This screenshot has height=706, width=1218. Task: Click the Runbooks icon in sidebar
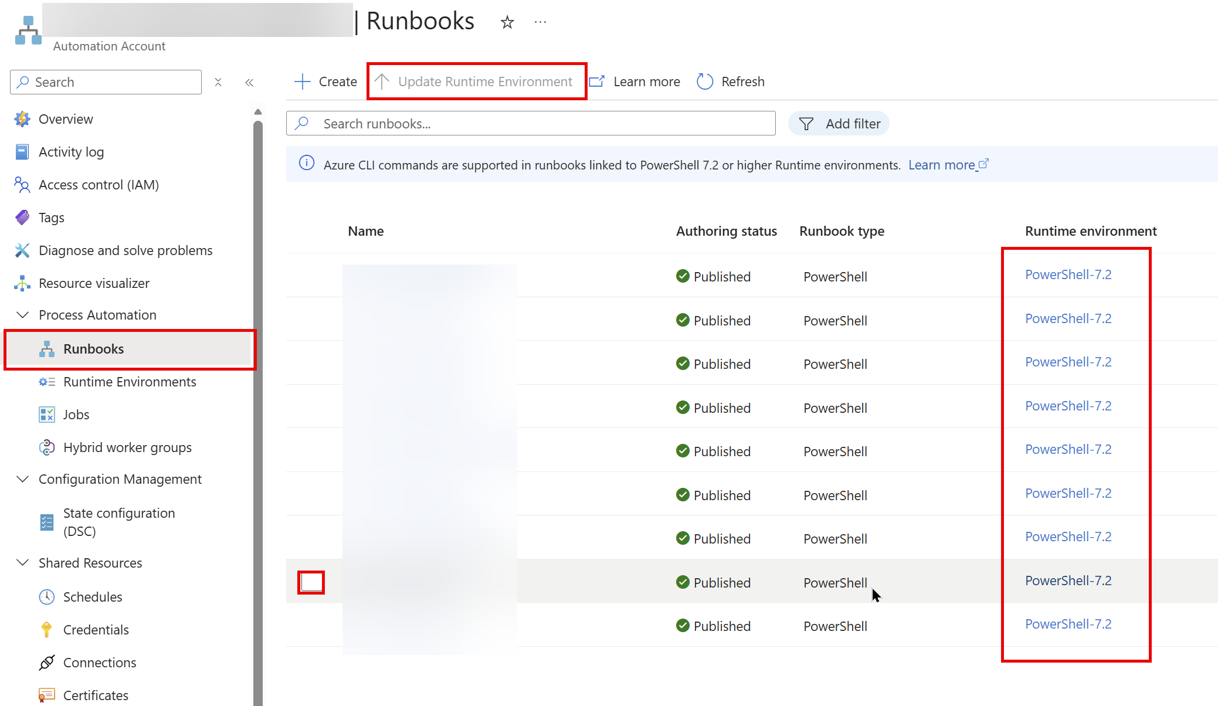(x=47, y=349)
